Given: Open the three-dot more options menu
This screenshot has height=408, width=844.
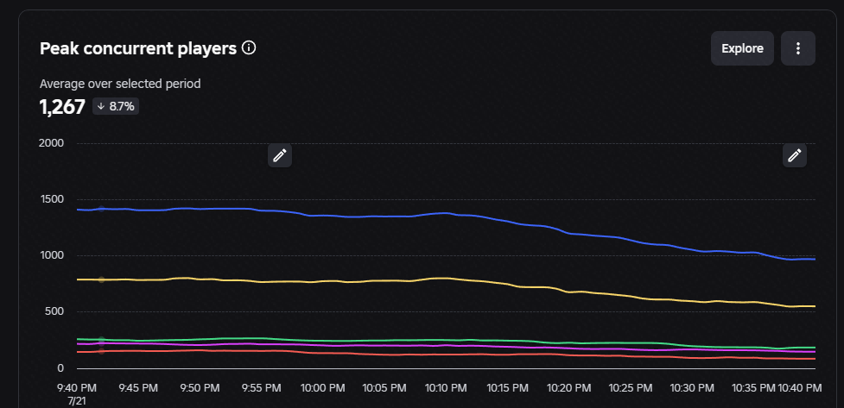Looking at the screenshot, I should point(797,48).
